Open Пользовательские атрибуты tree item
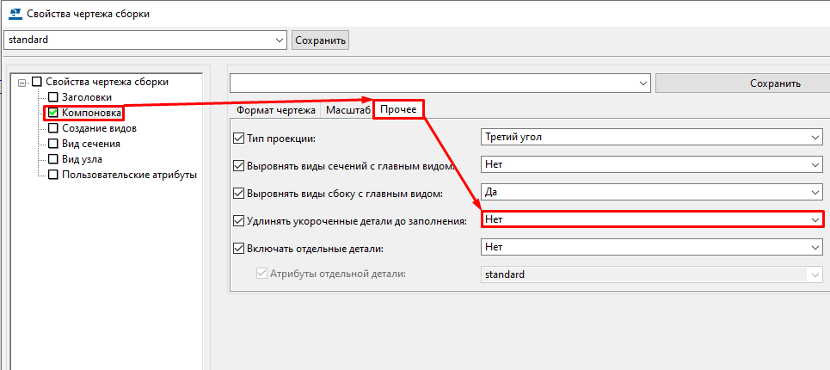 pyautogui.click(x=129, y=174)
